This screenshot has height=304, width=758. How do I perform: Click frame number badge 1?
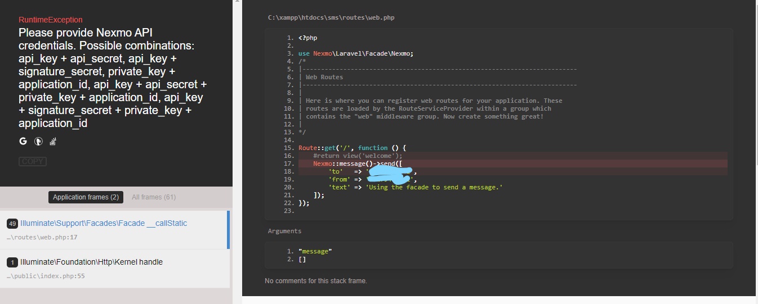12,262
